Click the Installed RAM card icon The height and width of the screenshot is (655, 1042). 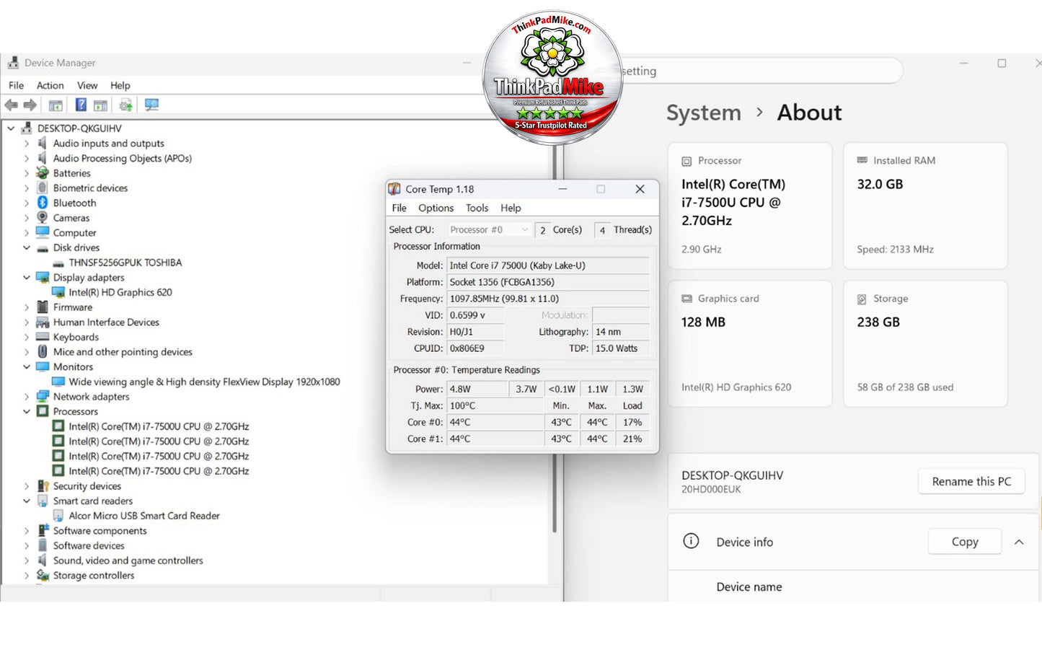pyautogui.click(x=862, y=160)
